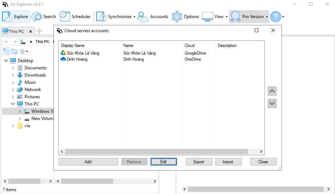The image size is (335, 194).
Task: Click the blue Help question mark icon
Action: [276, 16]
